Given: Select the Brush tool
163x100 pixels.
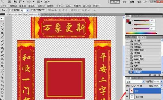Looking at the screenshot, I should pos(2,44).
